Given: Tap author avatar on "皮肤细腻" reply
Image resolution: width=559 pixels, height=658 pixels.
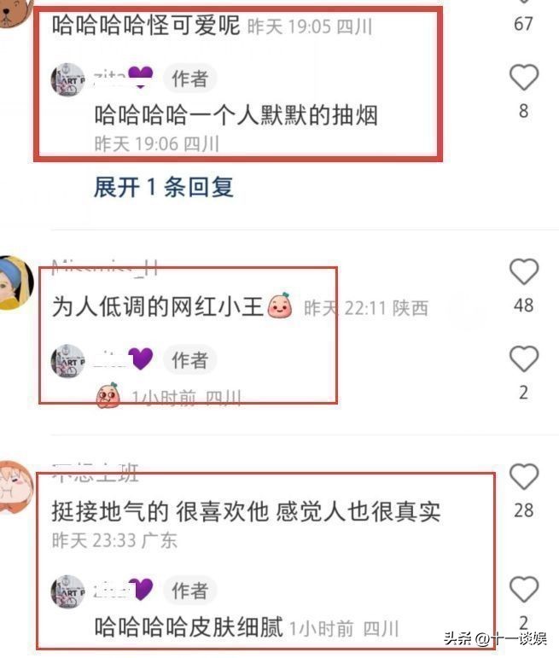Looking at the screenshot, I should pyautogui.click(x=68, y=591).
